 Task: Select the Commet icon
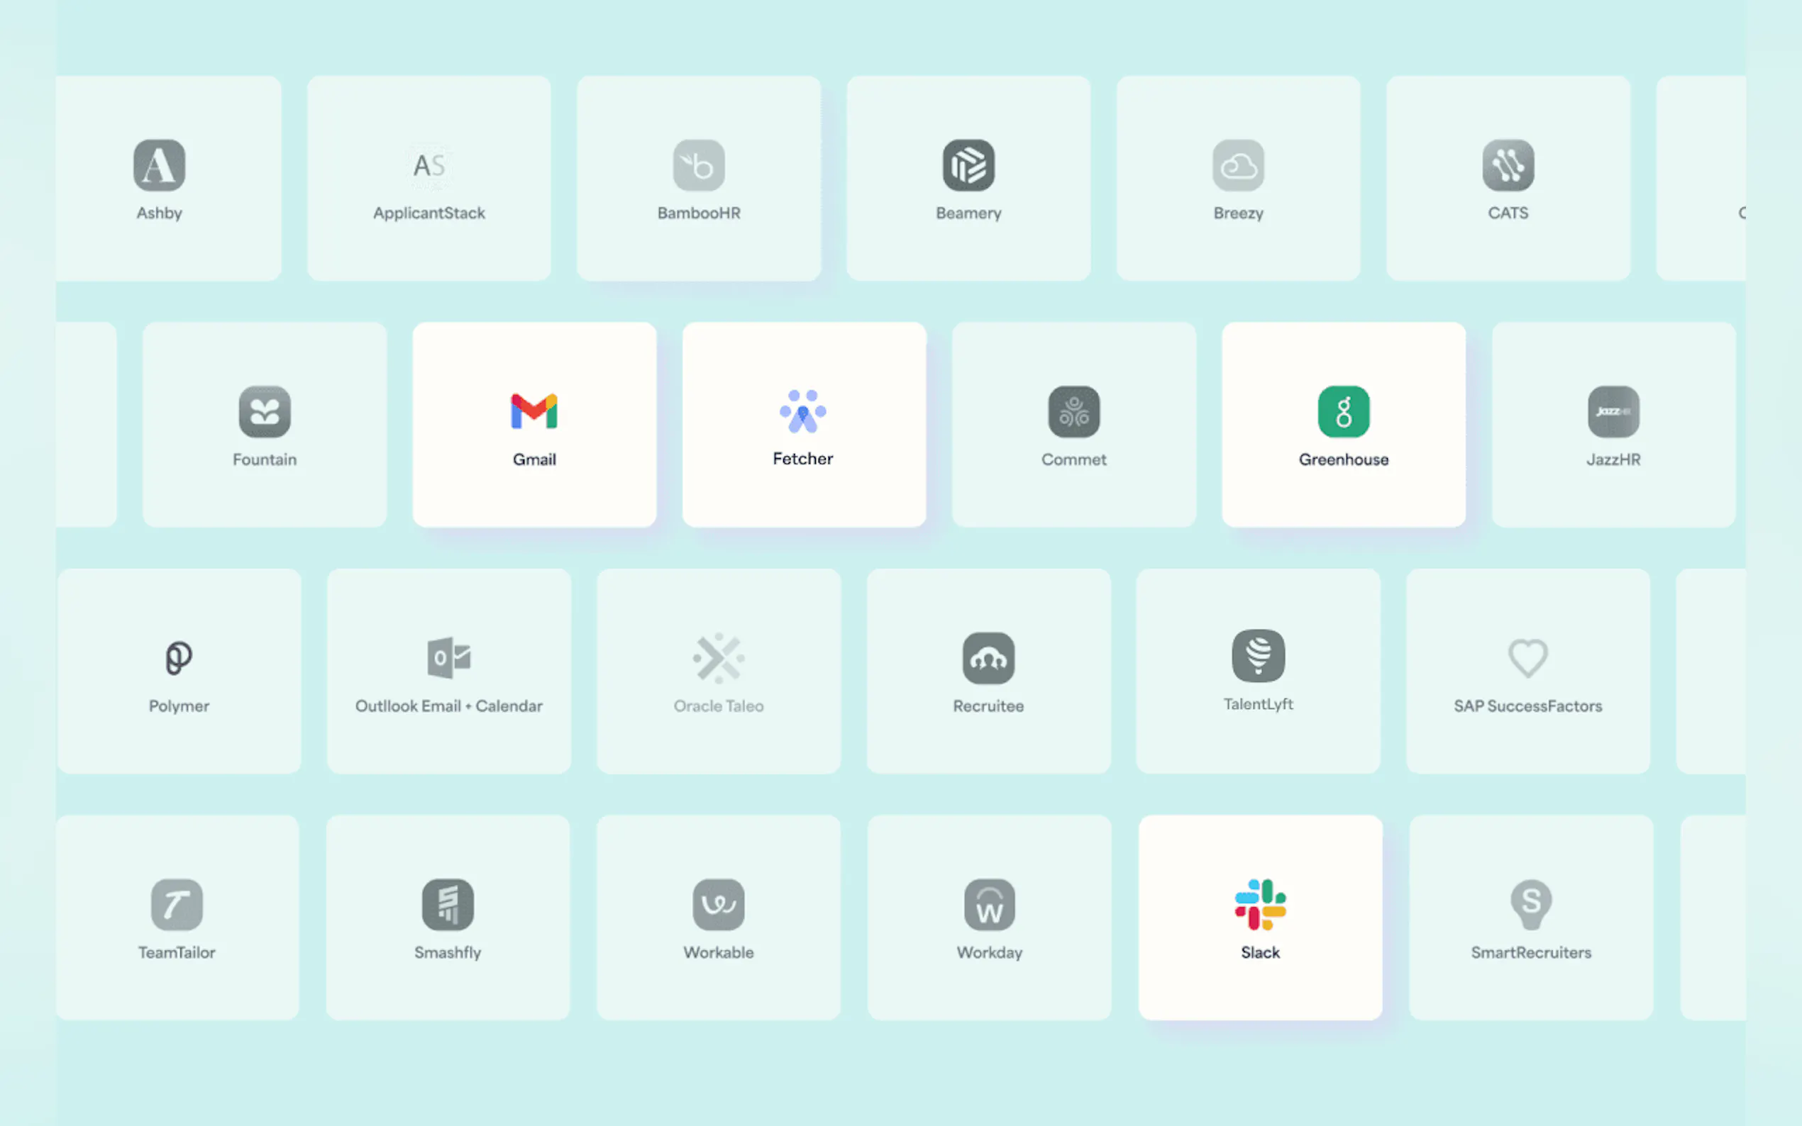coord(1073,412)
